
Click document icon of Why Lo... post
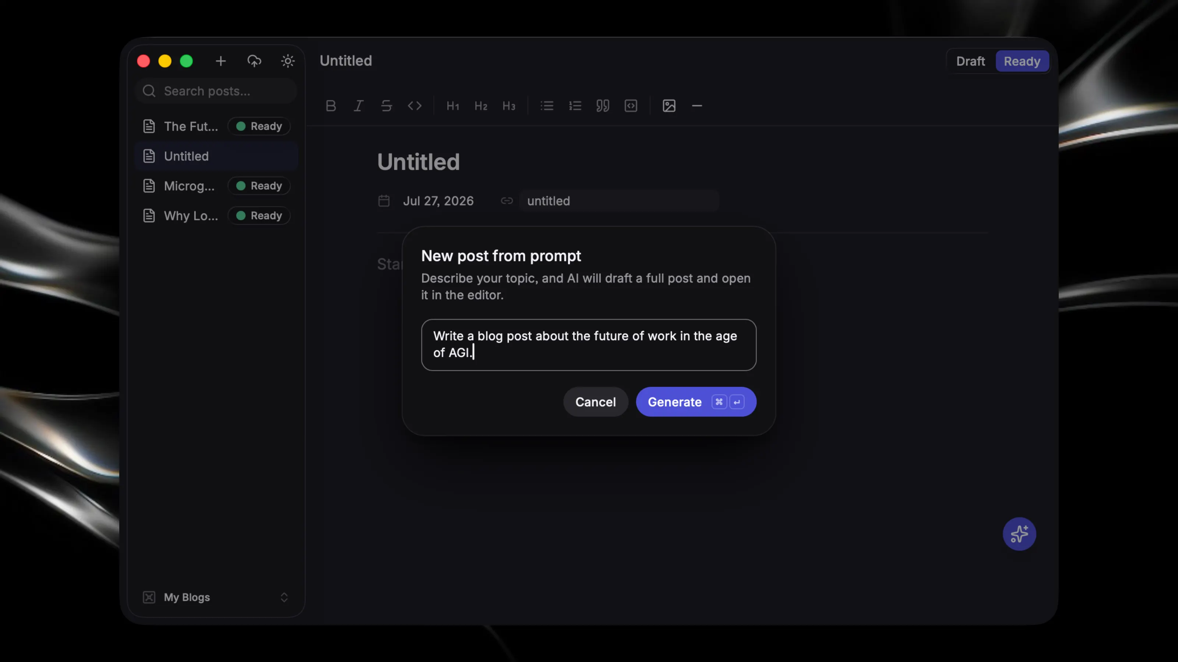[x=149, y=216]
